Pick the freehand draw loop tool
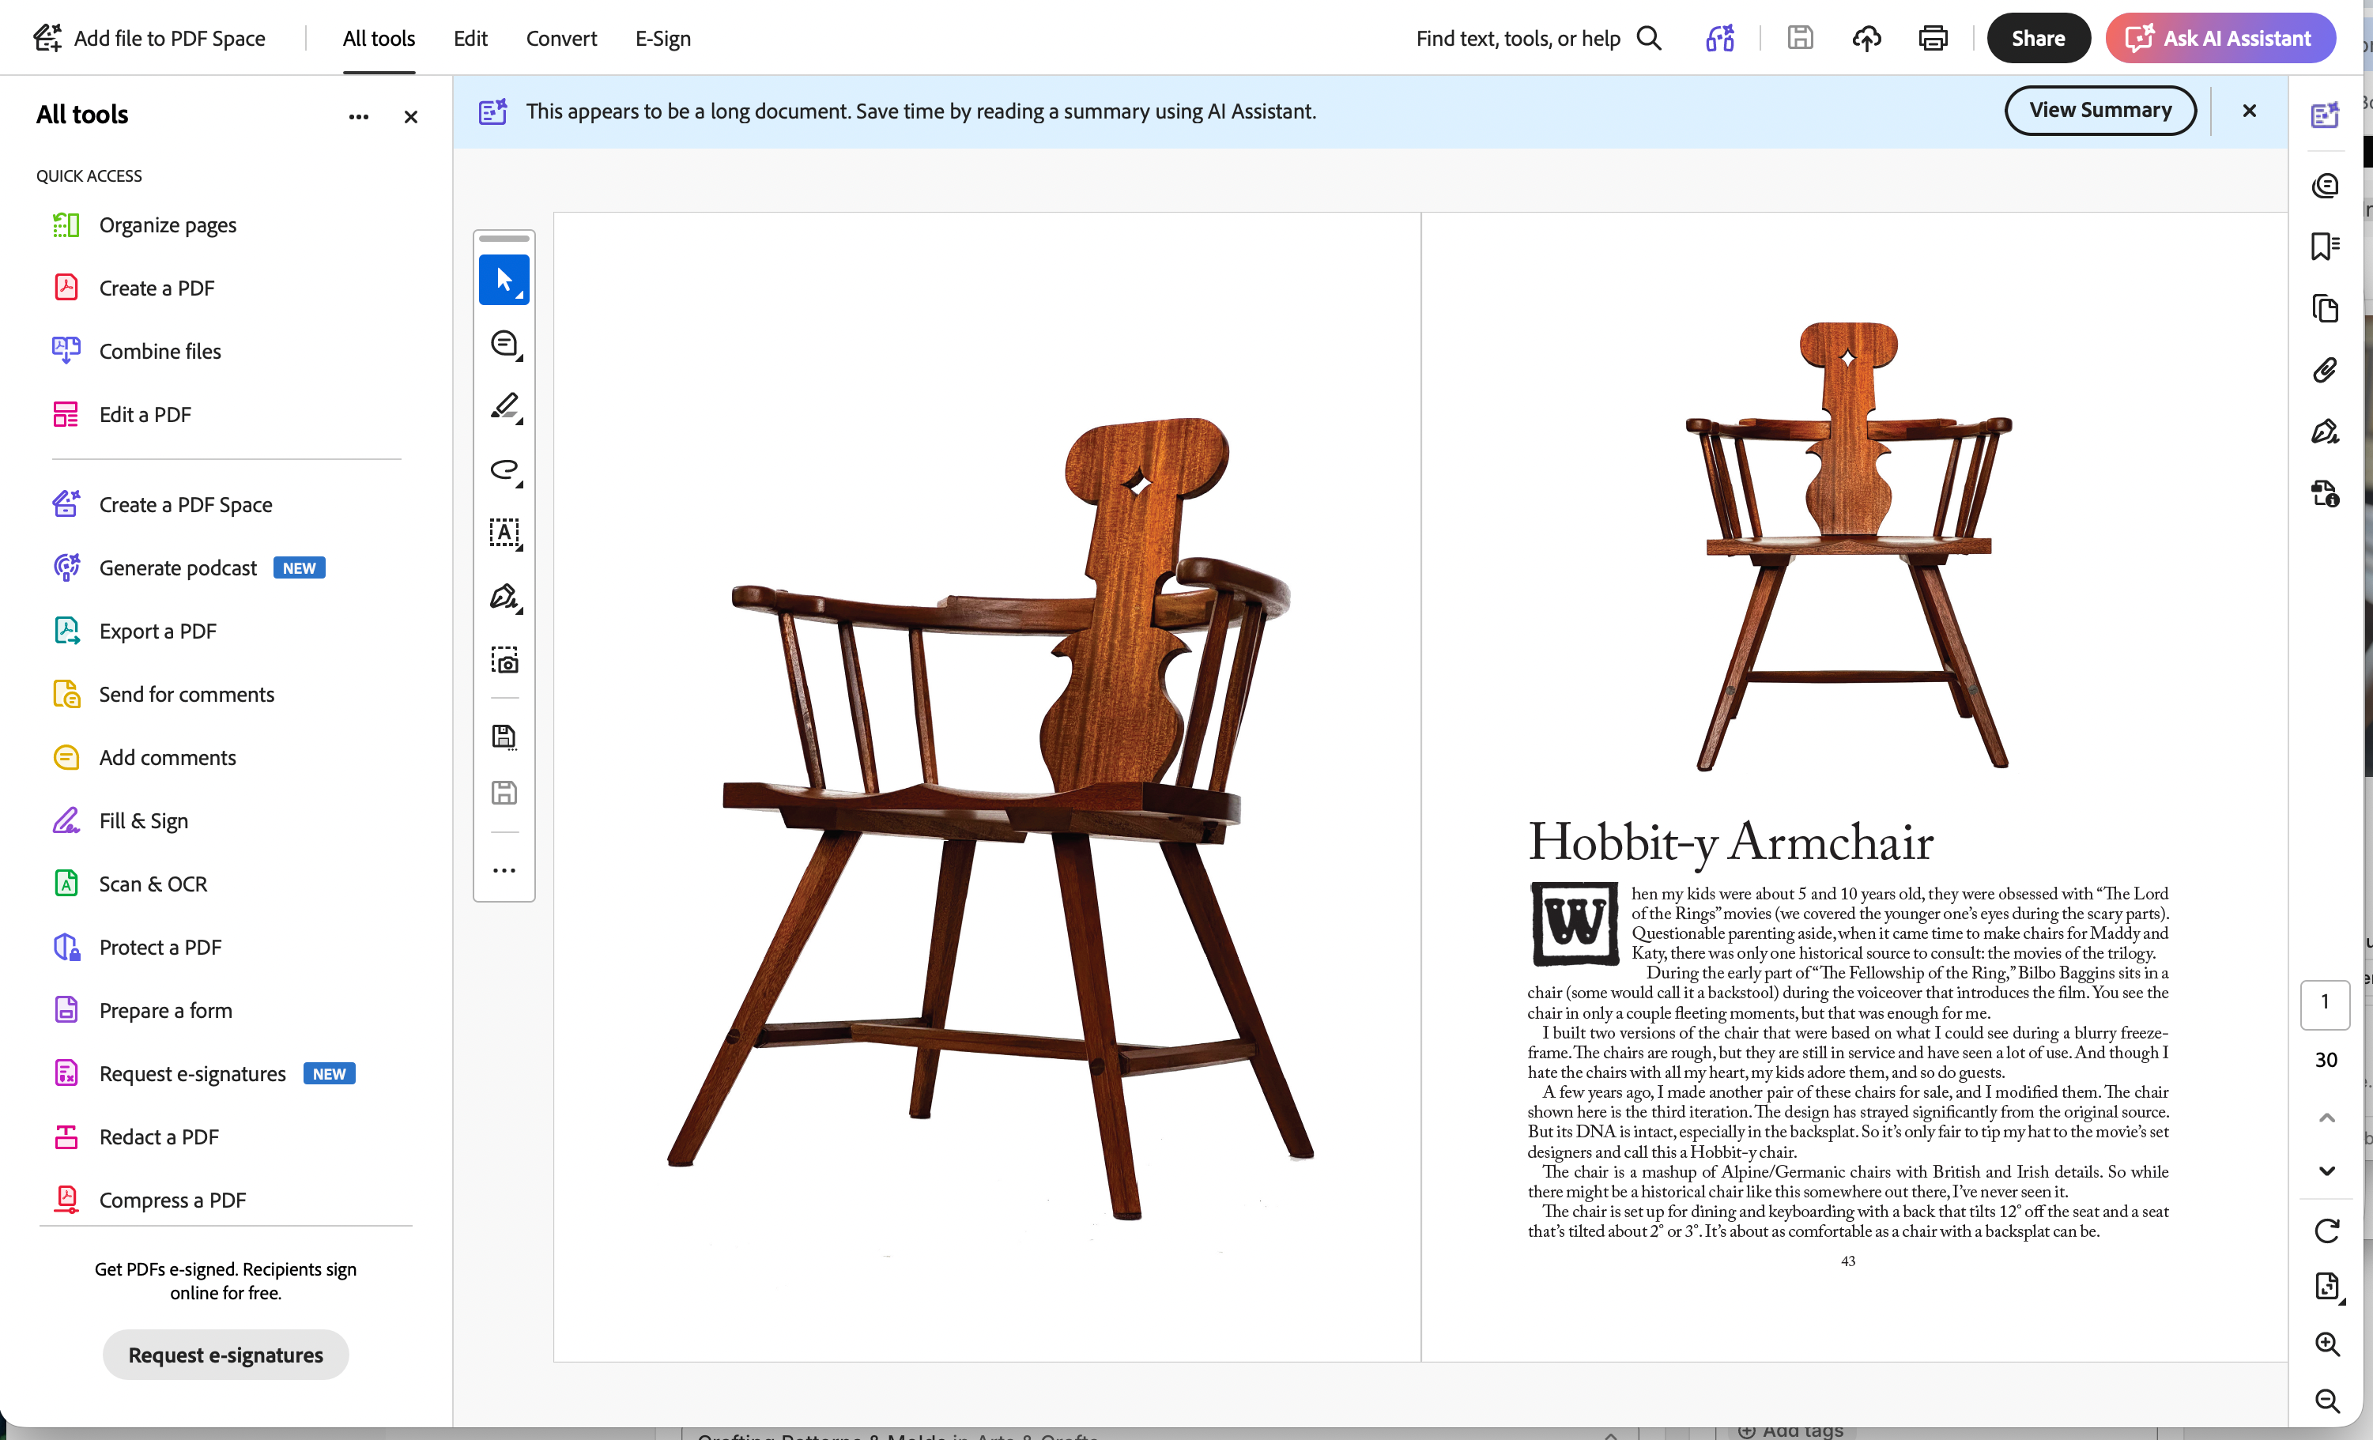 [x=504, y=470]
